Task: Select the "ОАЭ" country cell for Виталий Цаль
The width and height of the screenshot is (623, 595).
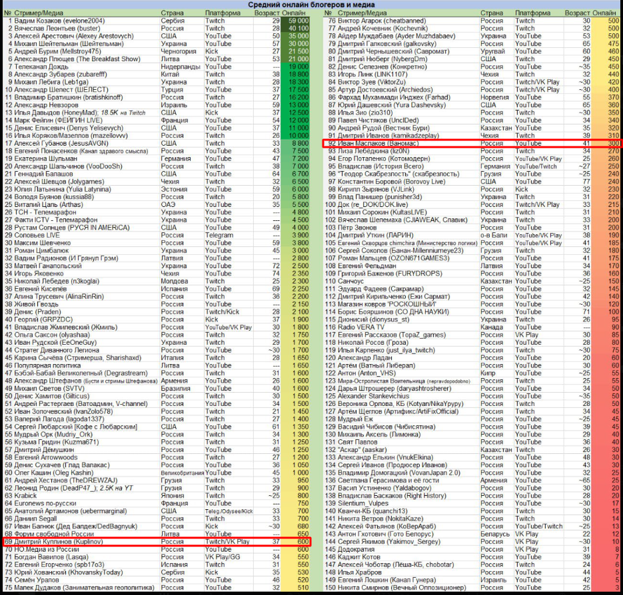Action: point(168,204)
